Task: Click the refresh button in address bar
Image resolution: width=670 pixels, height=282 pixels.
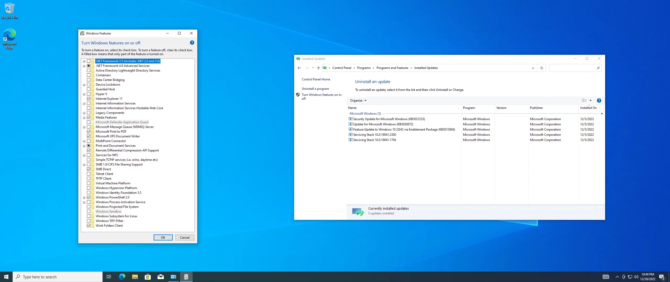Action: point(541,68)
